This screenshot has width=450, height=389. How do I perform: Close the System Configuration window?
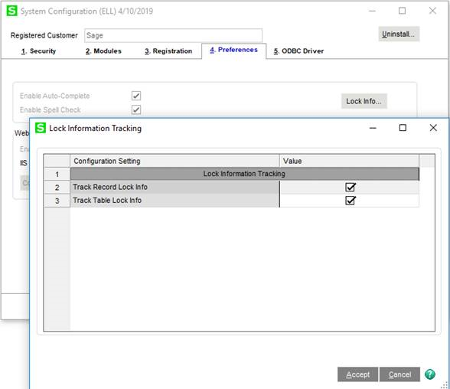(432, 11)
